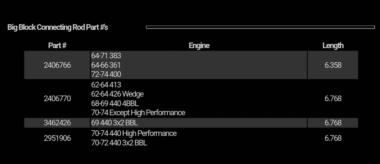Image resolution: width=380 pixels, height=164 pixels.
Task: Click the 70-74 440 High Performance entry
Action: (134, 133)
